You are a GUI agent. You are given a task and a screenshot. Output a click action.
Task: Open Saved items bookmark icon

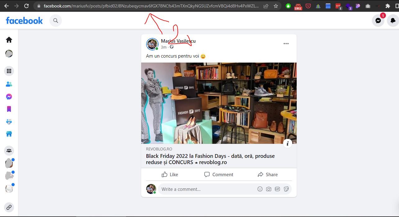click(9, 109)
